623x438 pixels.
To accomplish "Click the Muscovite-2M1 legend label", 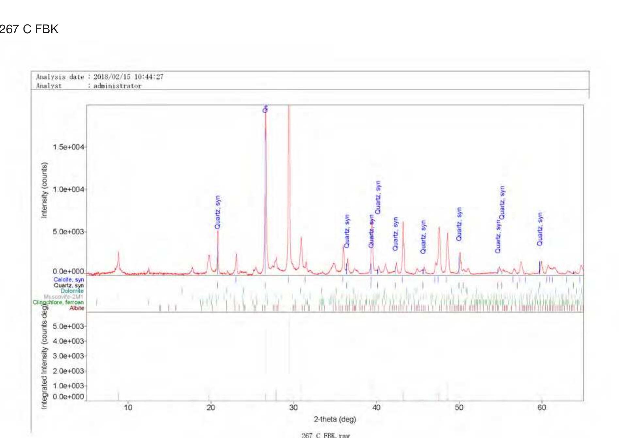I will [63, 297].
